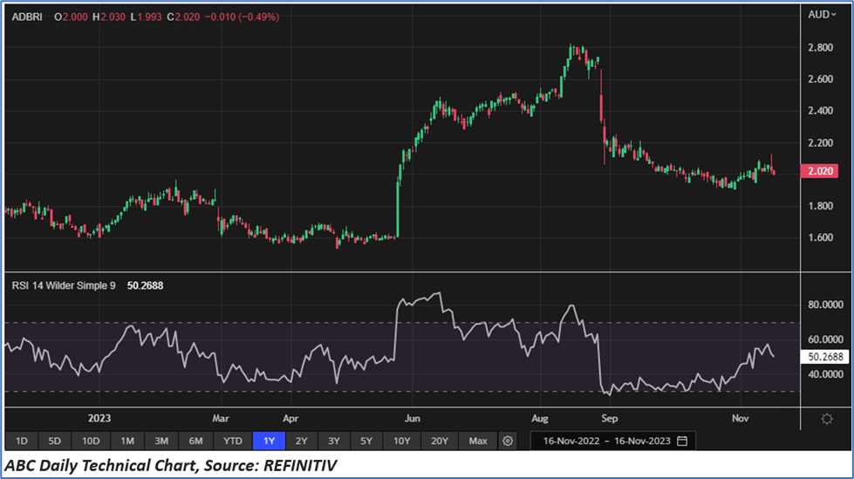Set chart range to 10Y
The height and width of the screenshot is (479, 854).
click(401, 441)
